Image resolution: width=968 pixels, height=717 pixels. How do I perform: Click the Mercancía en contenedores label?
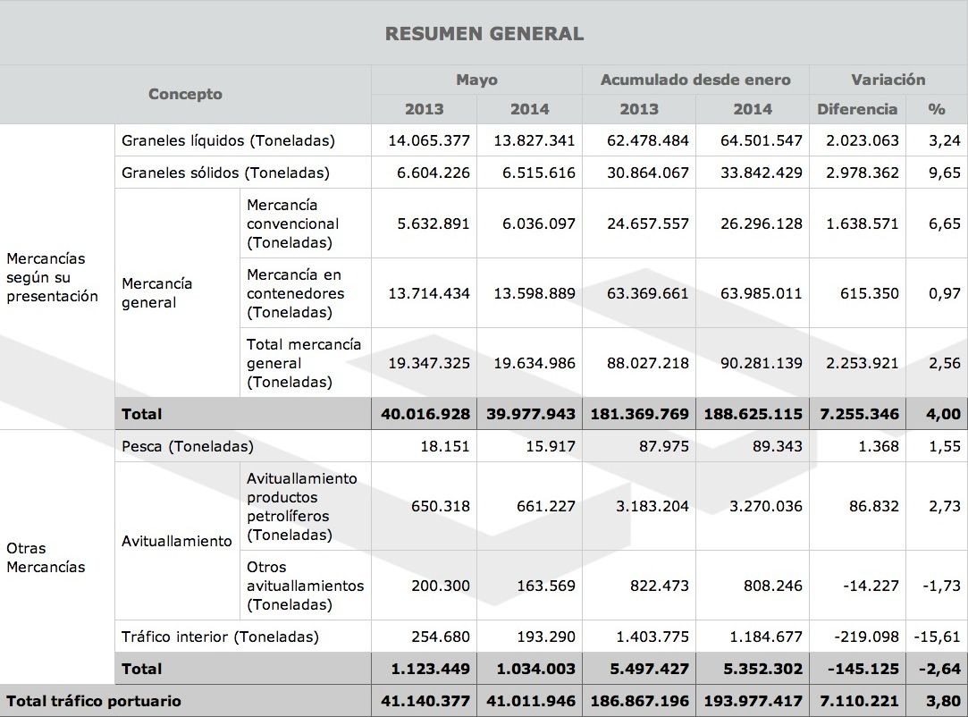coord(295,293)
